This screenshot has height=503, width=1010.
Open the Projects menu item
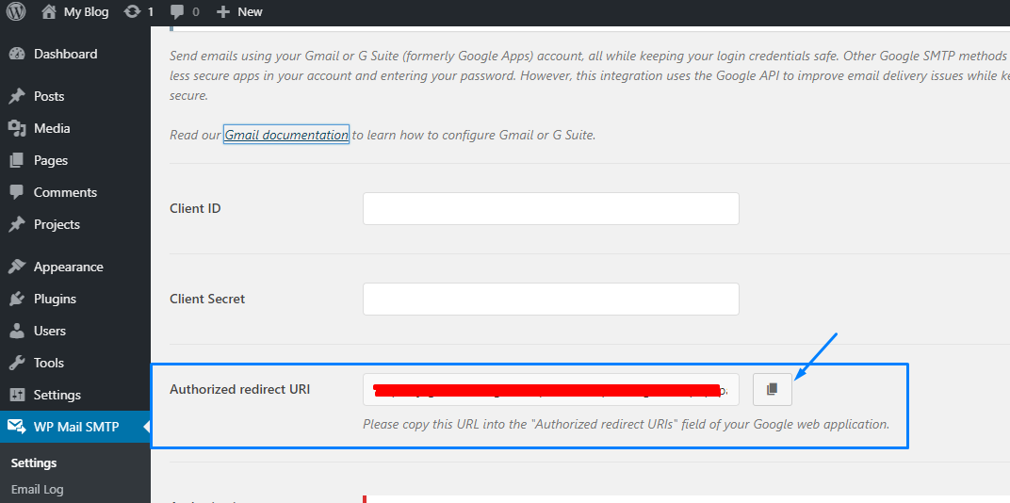coord(57,224)
